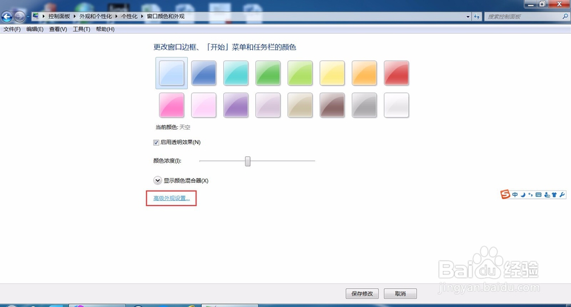
Task: Navigate to 控制面板 in breadcrumb
Action: coord(59,17)
